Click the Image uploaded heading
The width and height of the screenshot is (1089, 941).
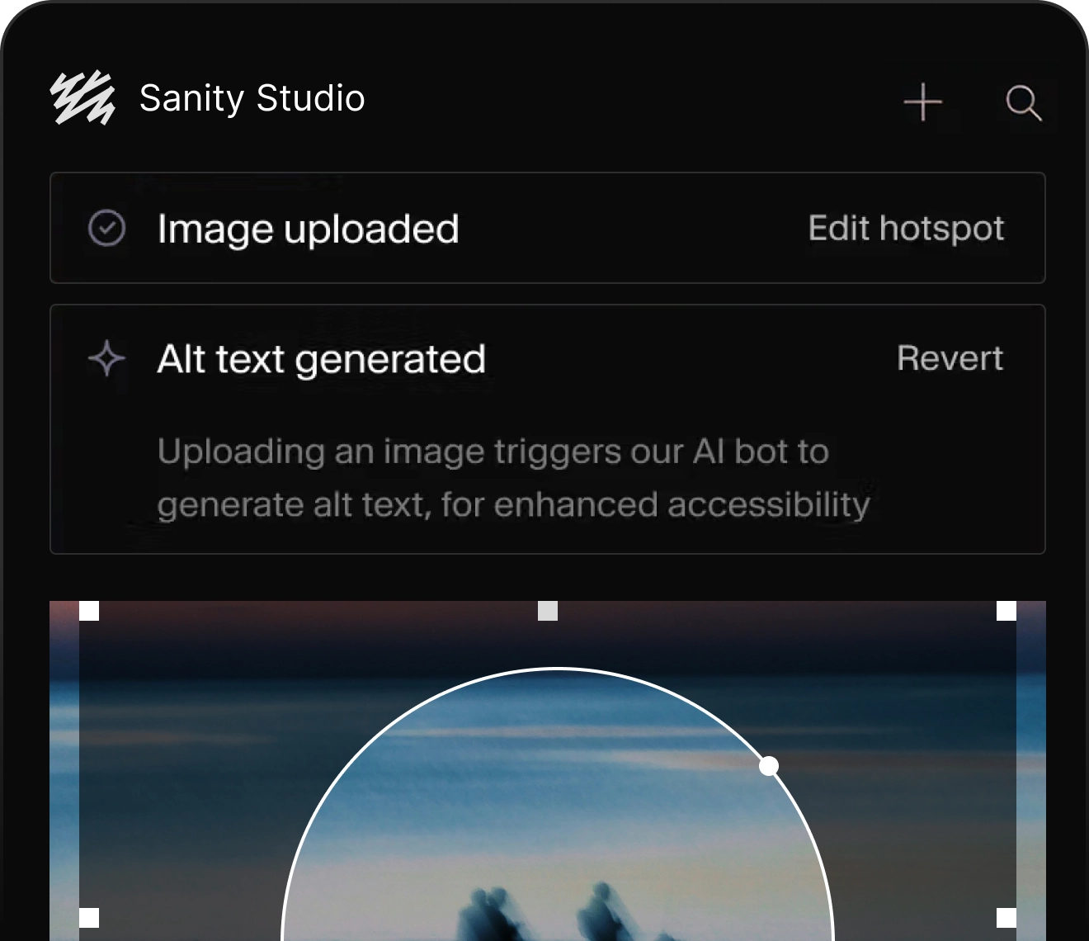click(x=308, y=229)
